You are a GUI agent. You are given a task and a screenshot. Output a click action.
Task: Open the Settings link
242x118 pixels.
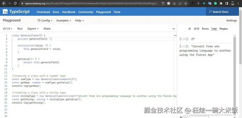tap(231, 21)
